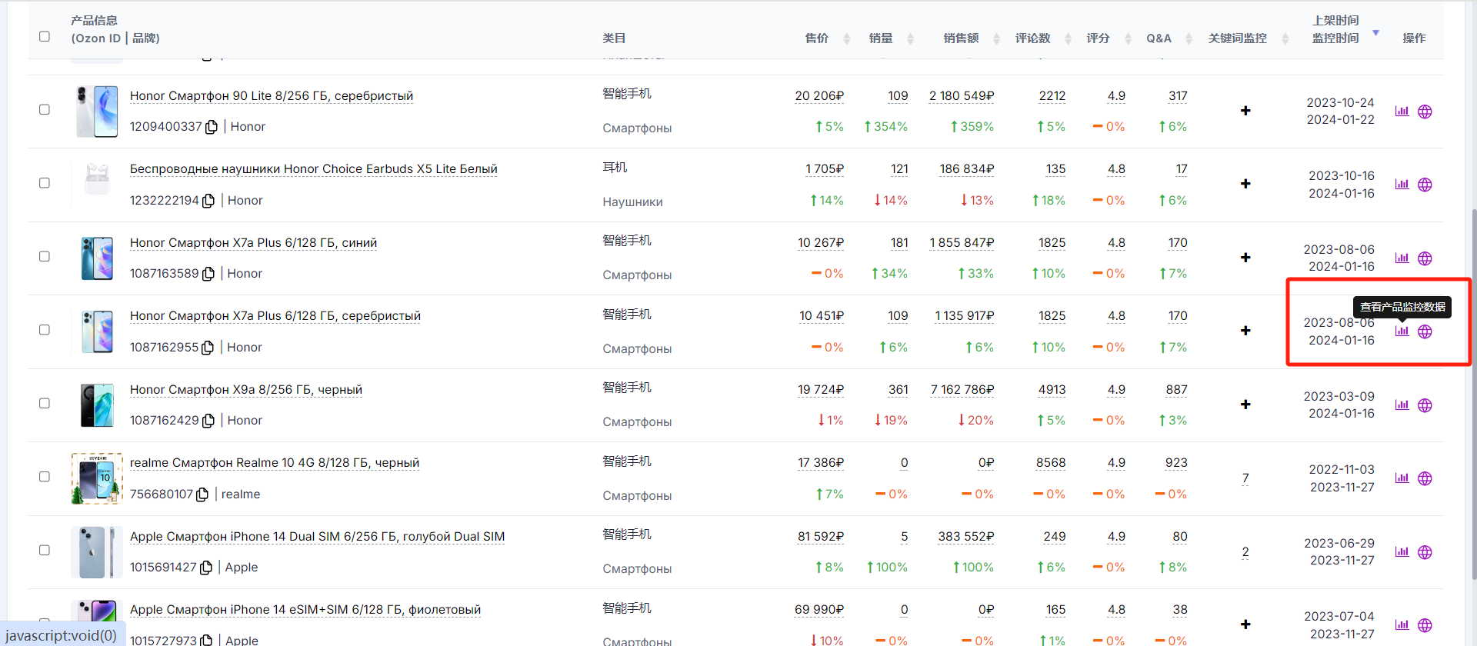Copy Ozon ID 756680107

coord(202,494)
